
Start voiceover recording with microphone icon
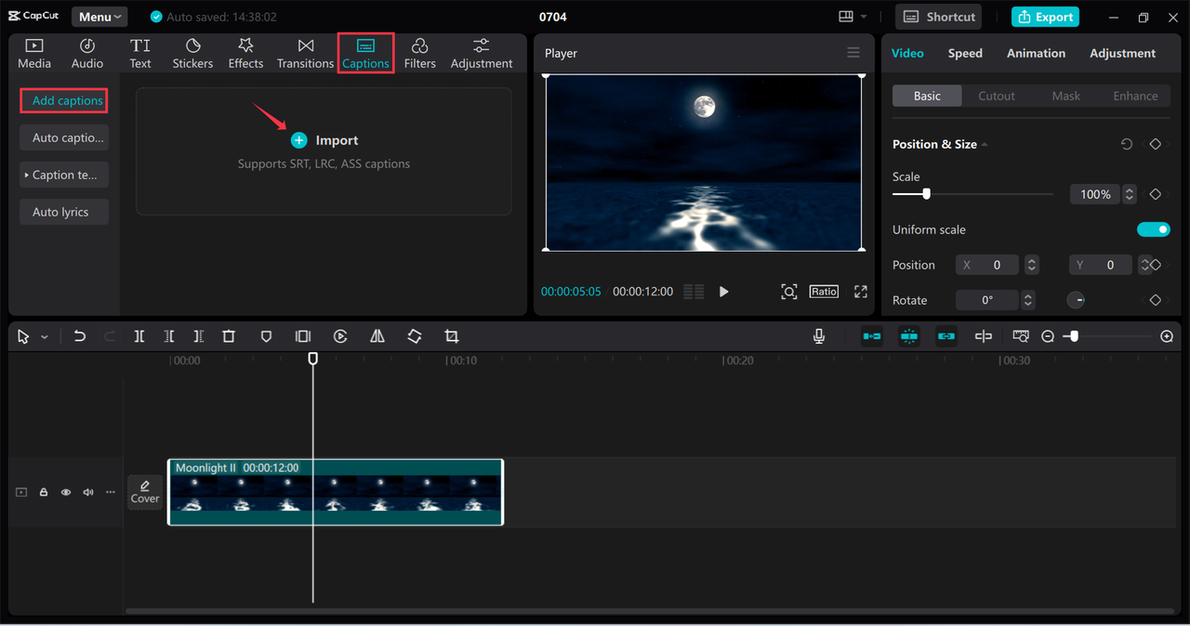(819, 336)
